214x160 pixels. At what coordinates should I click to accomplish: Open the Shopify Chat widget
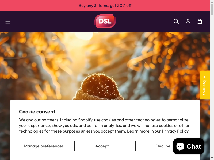click(189, 146)
